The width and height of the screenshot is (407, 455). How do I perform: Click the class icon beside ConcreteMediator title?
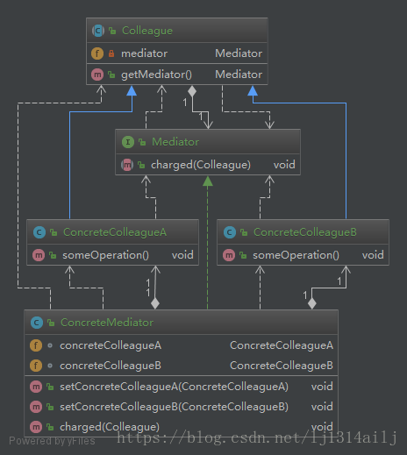(37, 323)
